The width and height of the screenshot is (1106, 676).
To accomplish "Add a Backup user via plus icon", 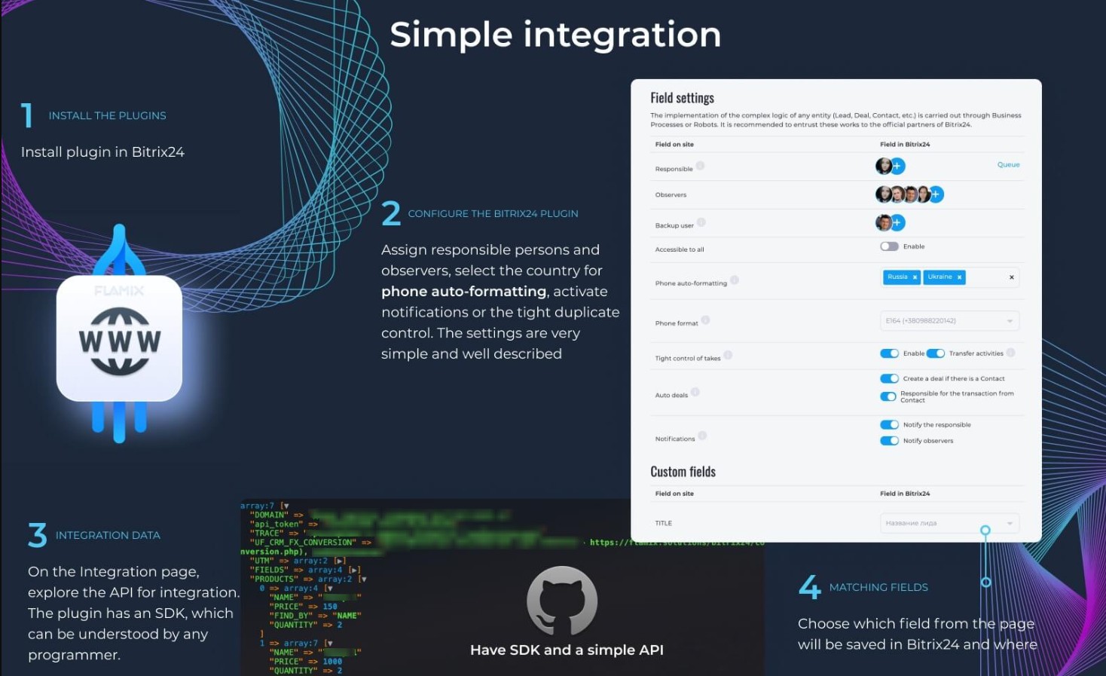I will click(x=897, y=222).
